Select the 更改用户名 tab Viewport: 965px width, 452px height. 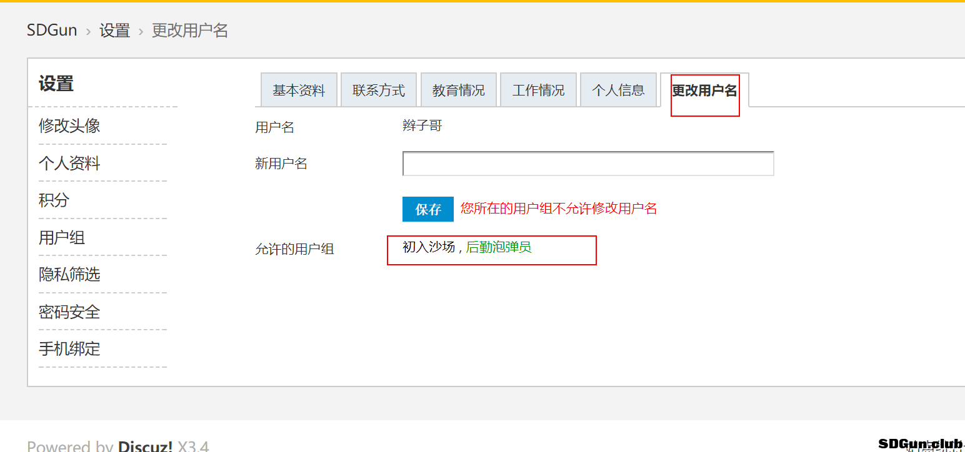[704, 91]
